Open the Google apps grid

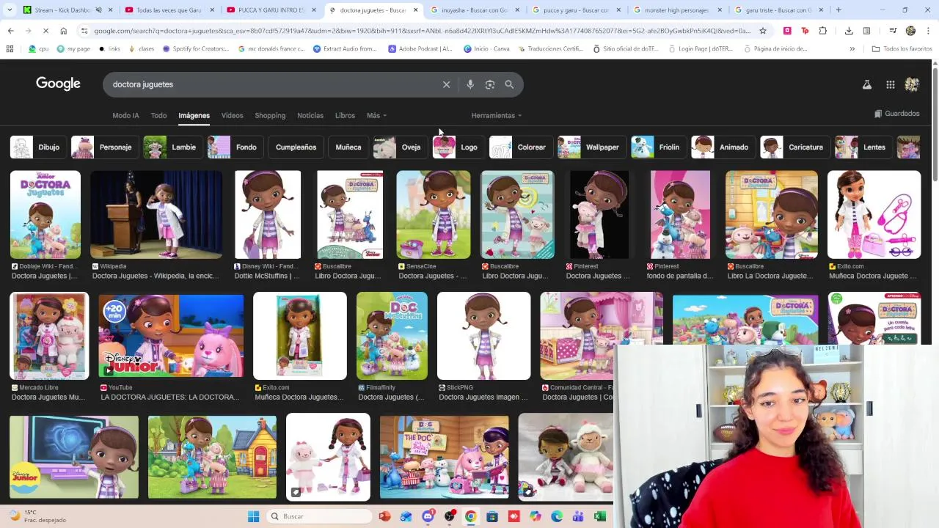[890, 84]
